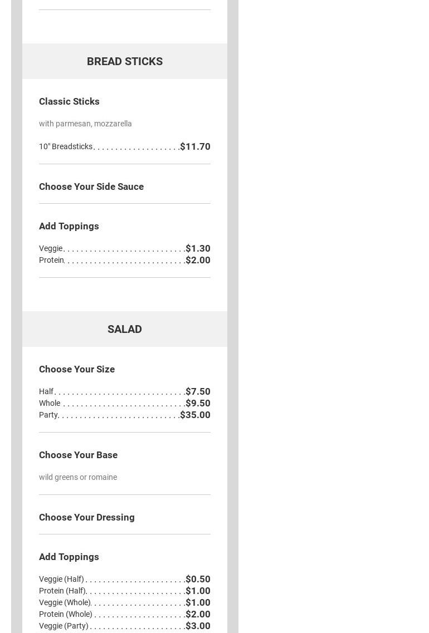Select Veggie (Party) salad topping
Screen dimensions: 429x633
coord(64,626)
